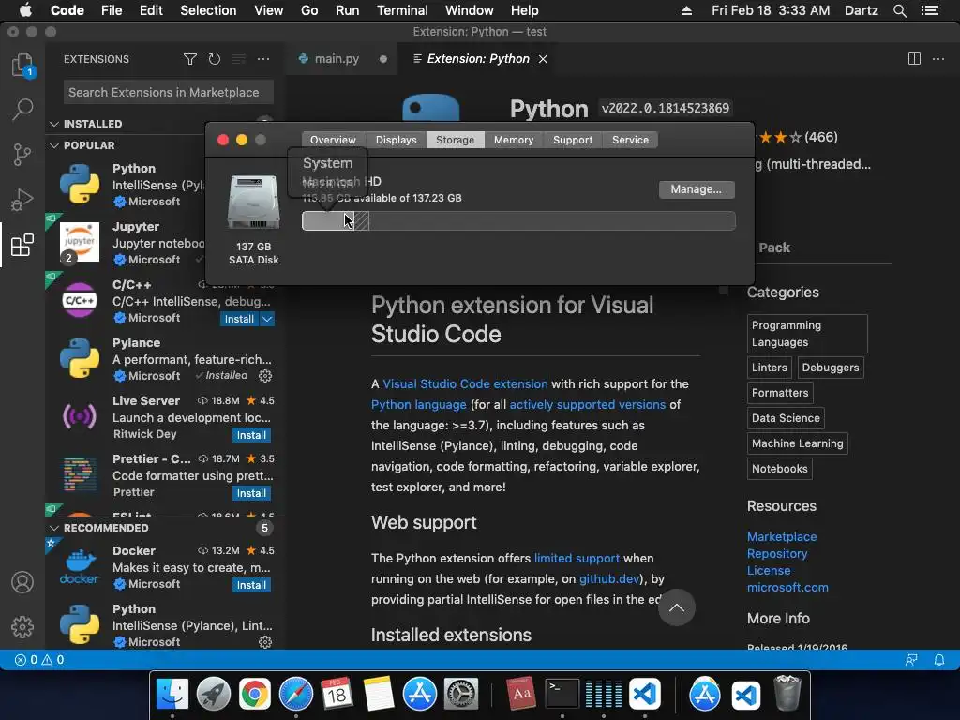This screenshot has height=720, width=960.
Task: Select the Memory tab
Action: click(x=514, y=140)
